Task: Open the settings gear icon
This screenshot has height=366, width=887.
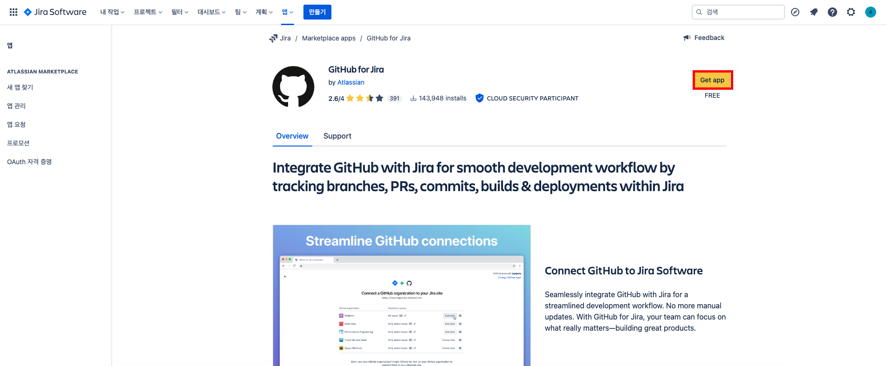Action: [x=851, y=12]
